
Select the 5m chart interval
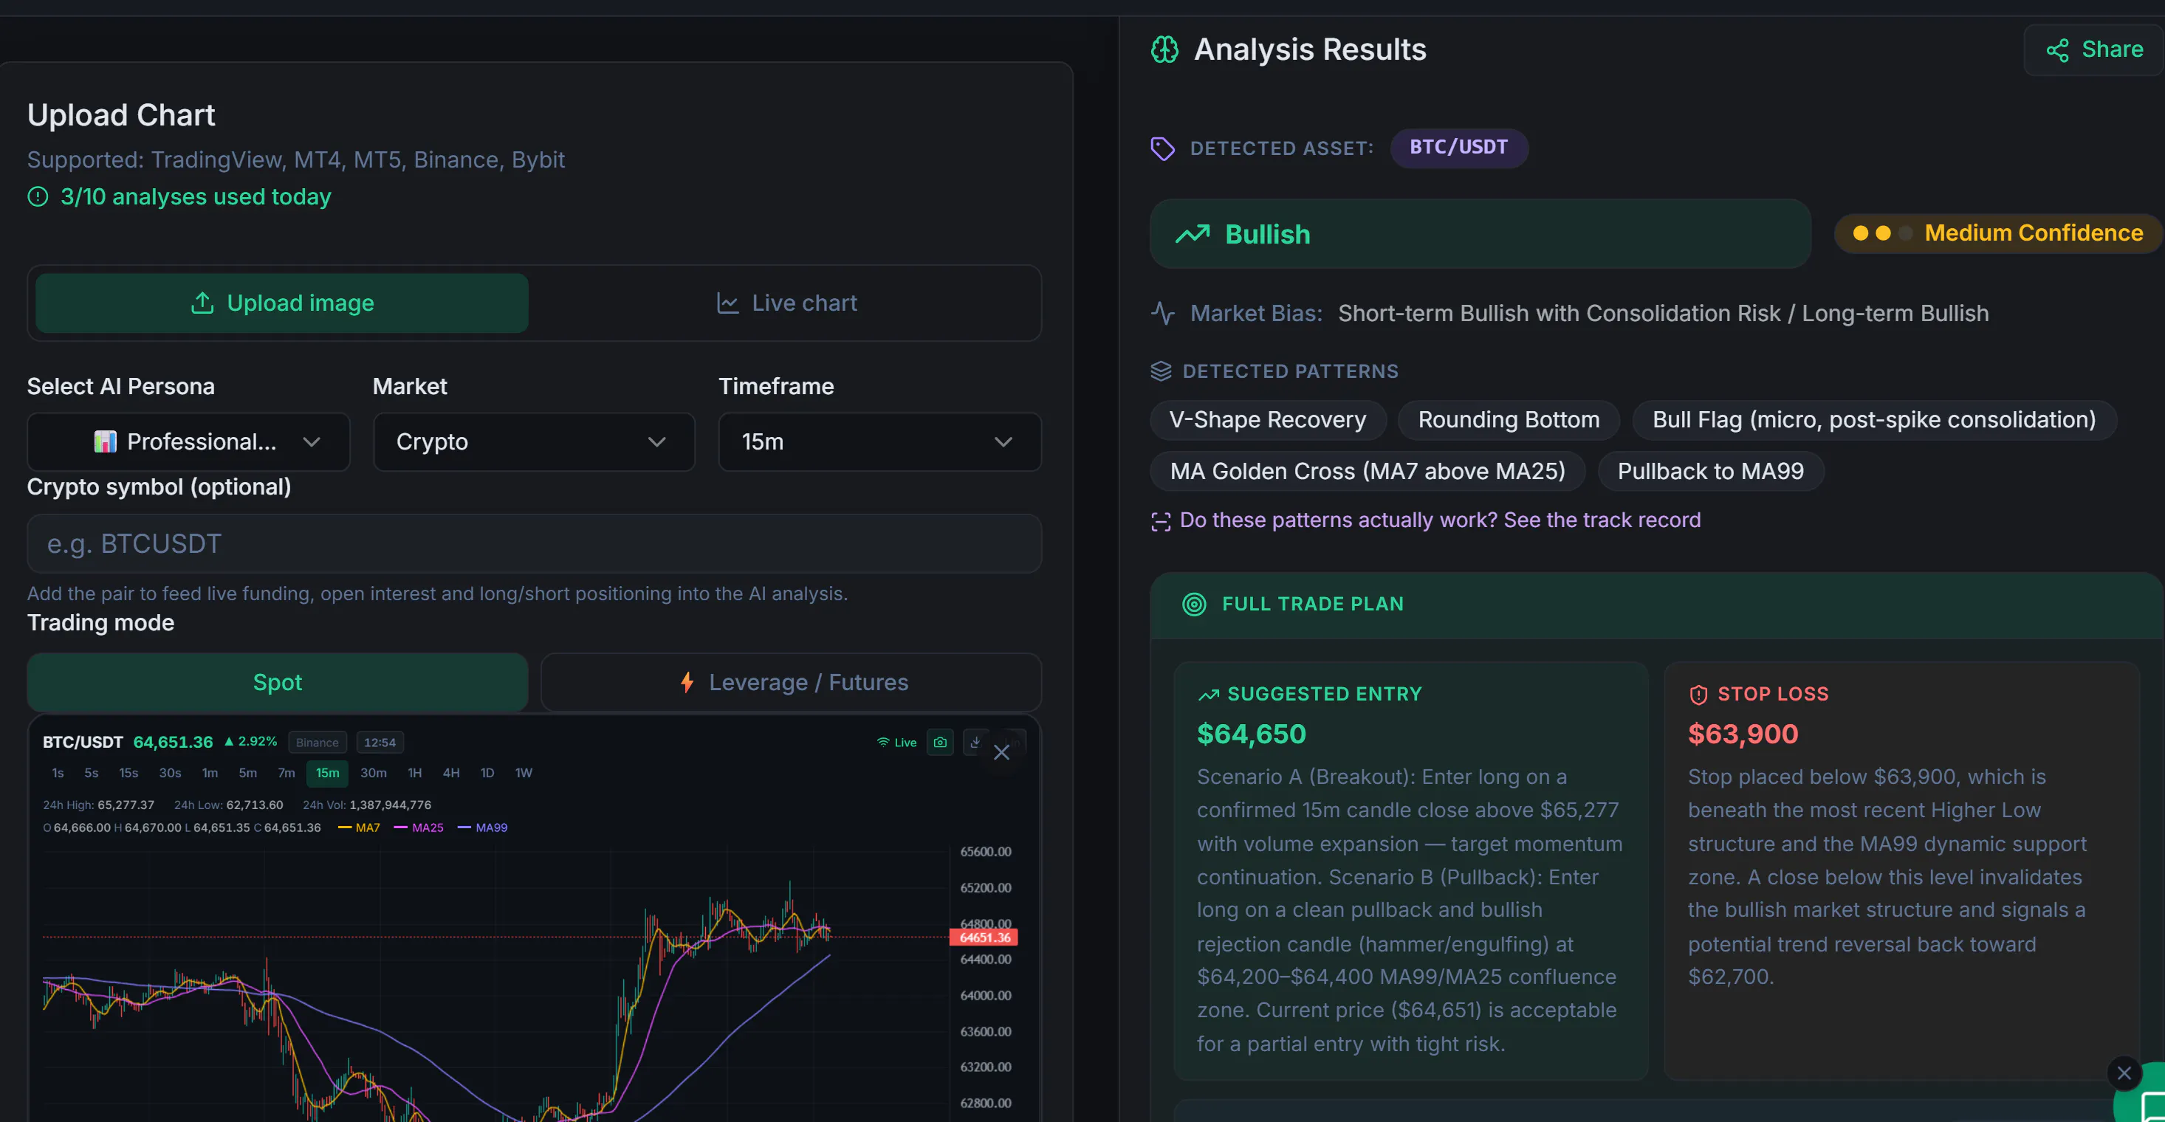coord(247,773)
